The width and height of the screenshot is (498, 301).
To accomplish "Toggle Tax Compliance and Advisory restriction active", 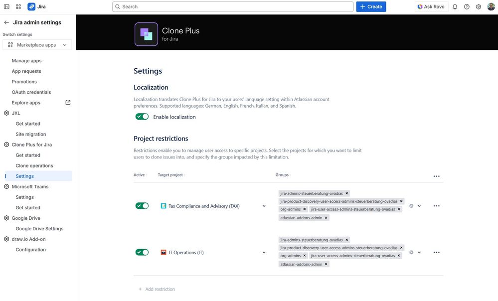I will click(x=142, y=206).
